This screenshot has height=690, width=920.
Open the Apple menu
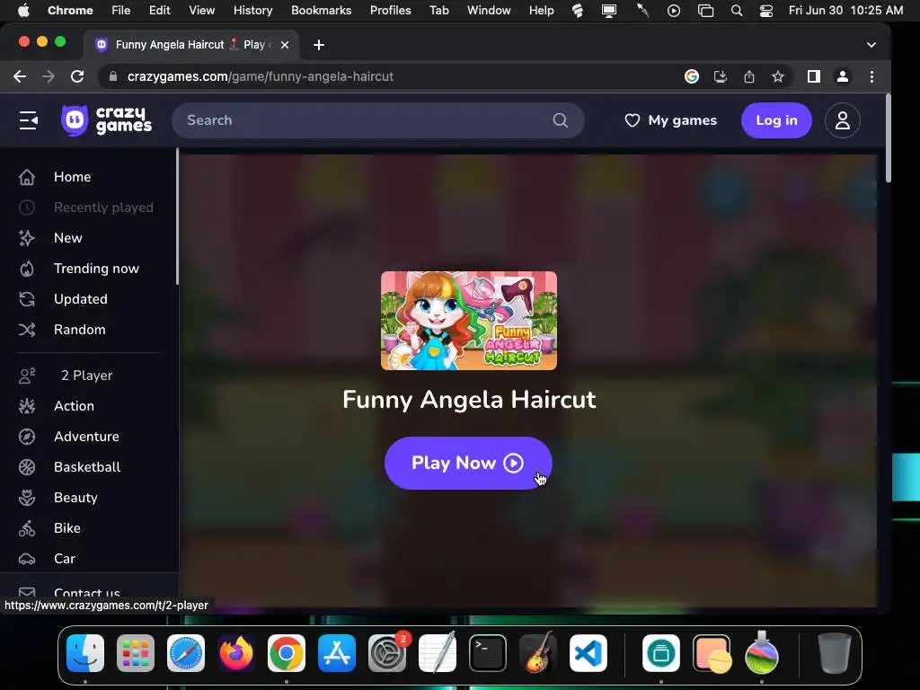pyautogui.click(x=23, y=10)
